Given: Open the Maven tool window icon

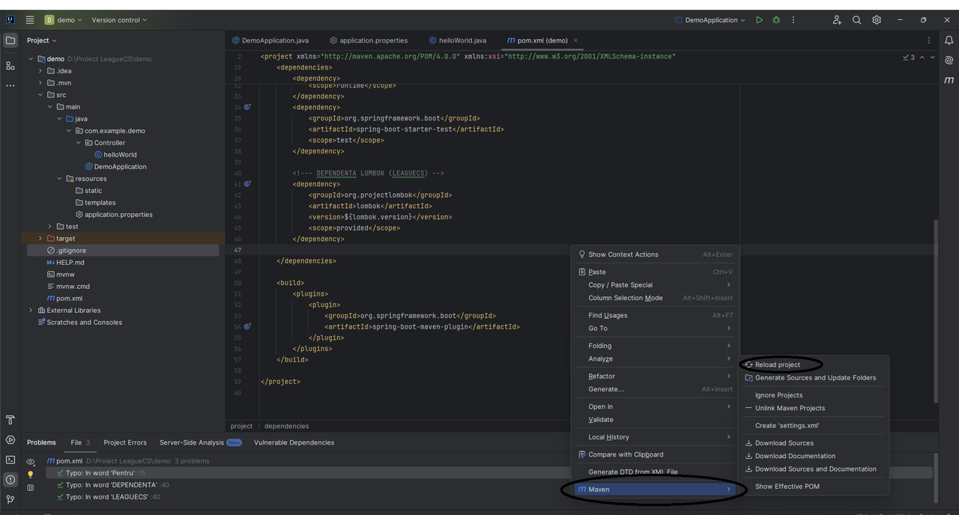Looking at the screenshot, I should (x=949, y=79).
